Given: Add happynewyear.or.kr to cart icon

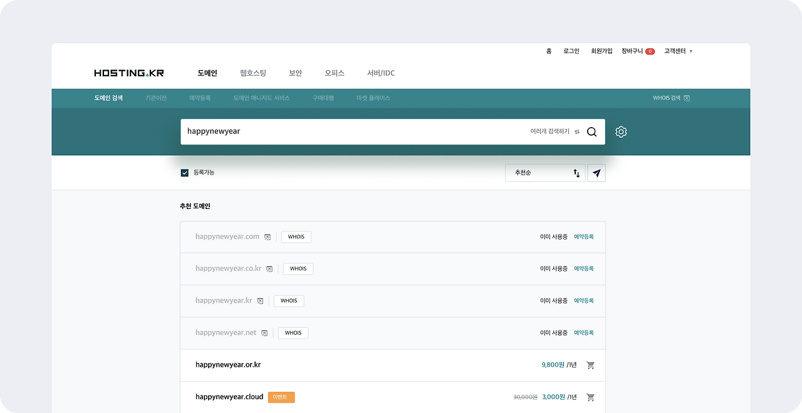Looking at the screenshot, I should pyautogui.click(x=590, y=365).
